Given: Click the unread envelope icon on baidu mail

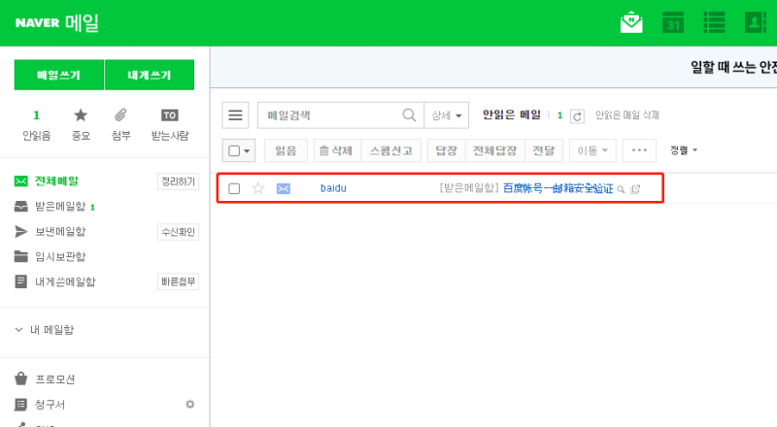Looking at the screenshot, I should point(284,188).
